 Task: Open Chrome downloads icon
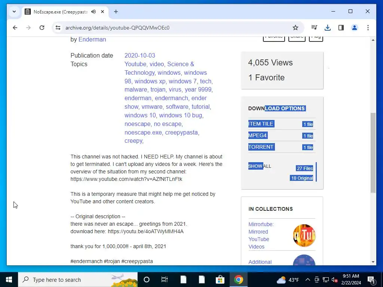[328, 28]
